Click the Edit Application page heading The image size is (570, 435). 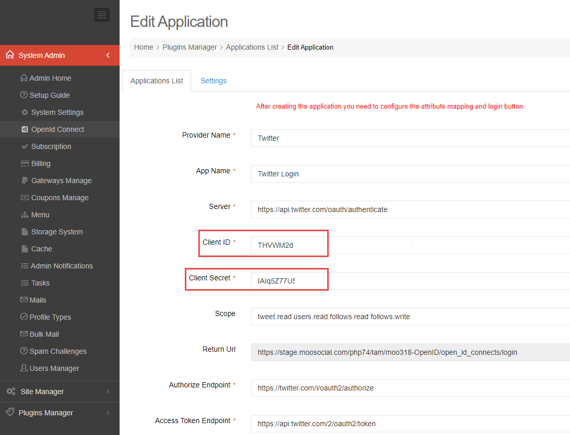(179, 22)
